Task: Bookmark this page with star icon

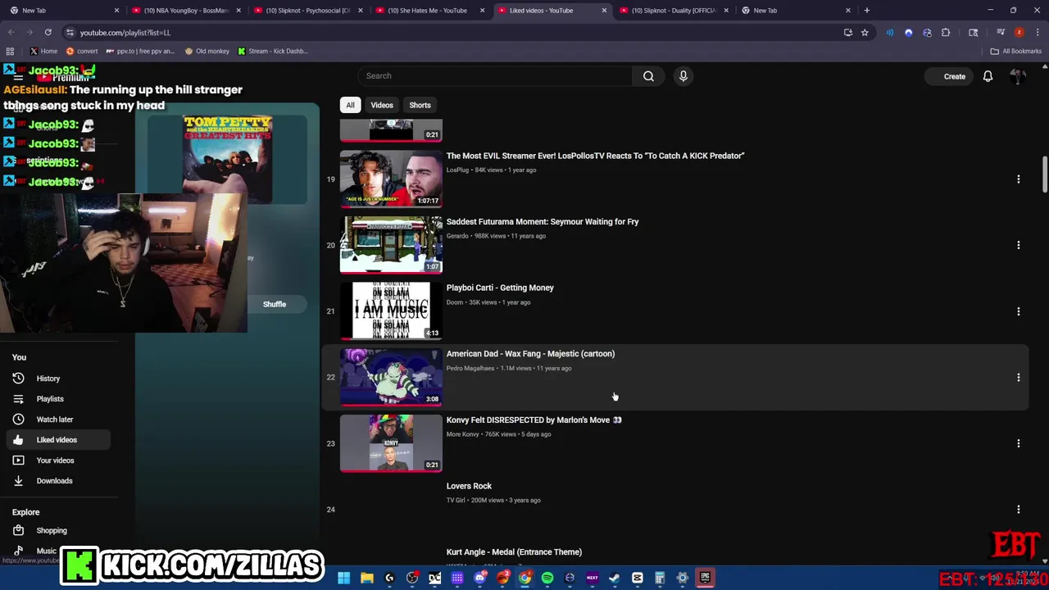Action: (865, 32)
